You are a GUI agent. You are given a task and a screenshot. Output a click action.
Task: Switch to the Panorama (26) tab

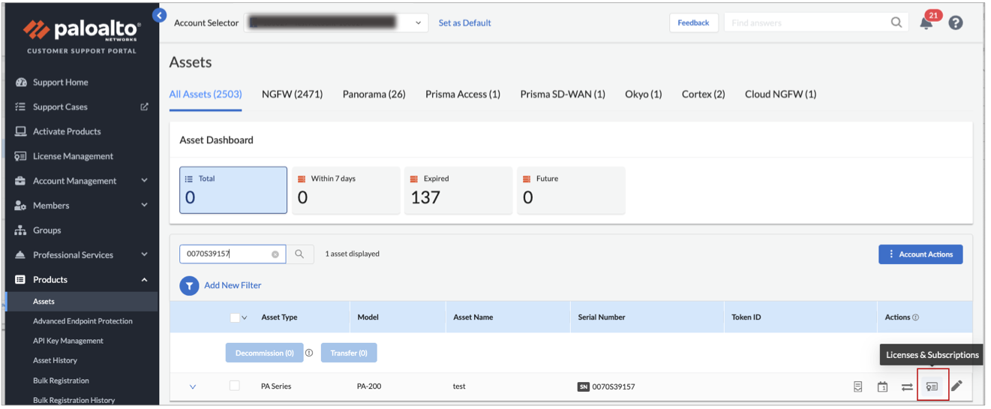click(374, 95)
